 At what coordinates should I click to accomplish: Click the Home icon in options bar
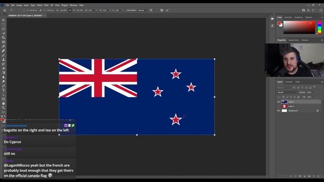click(x=5, y=10)
